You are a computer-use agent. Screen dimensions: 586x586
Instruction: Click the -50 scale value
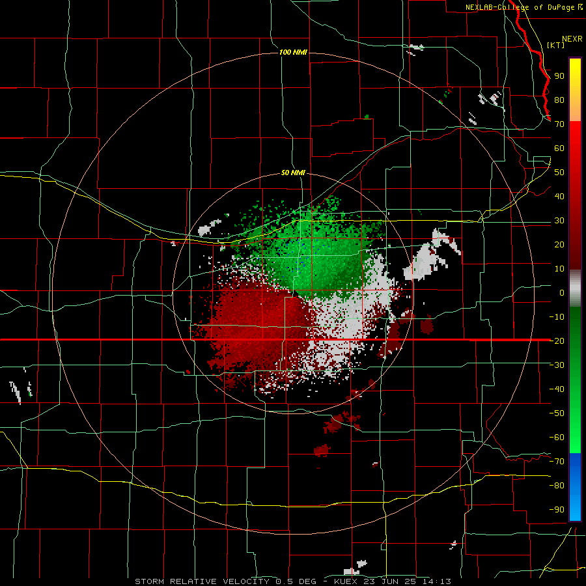[557, 413]
